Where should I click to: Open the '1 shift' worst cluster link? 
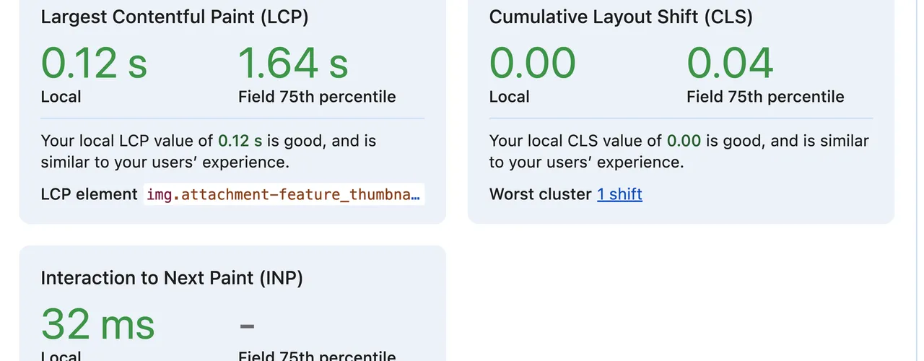(619, 194)
